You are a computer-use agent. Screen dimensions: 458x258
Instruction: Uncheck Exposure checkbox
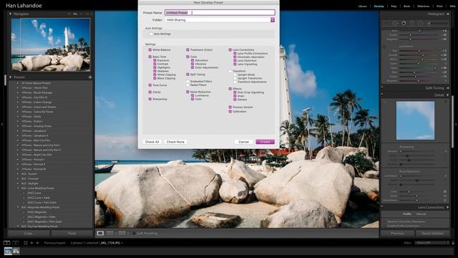[155, 60]
